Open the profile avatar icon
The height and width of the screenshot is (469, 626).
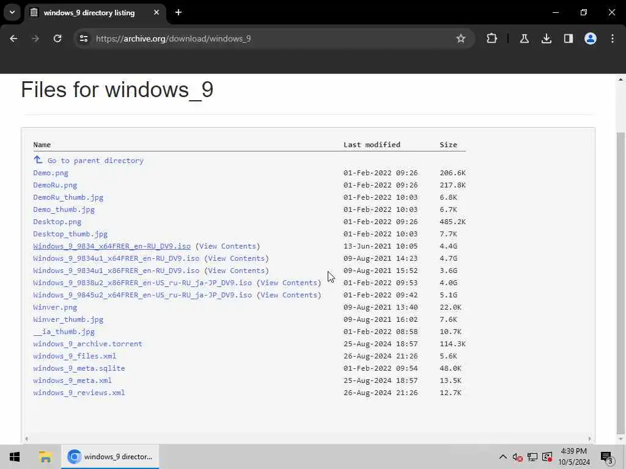(590, 38)
